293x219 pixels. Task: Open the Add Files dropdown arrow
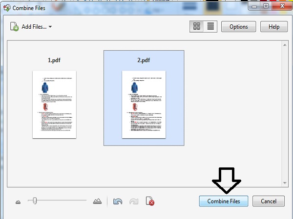50,27
